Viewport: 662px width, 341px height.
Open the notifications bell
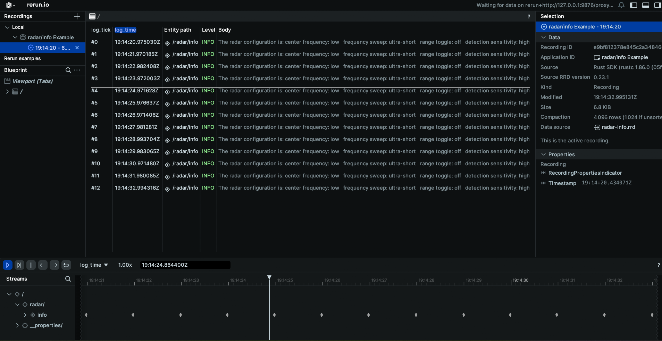(621, 5)
